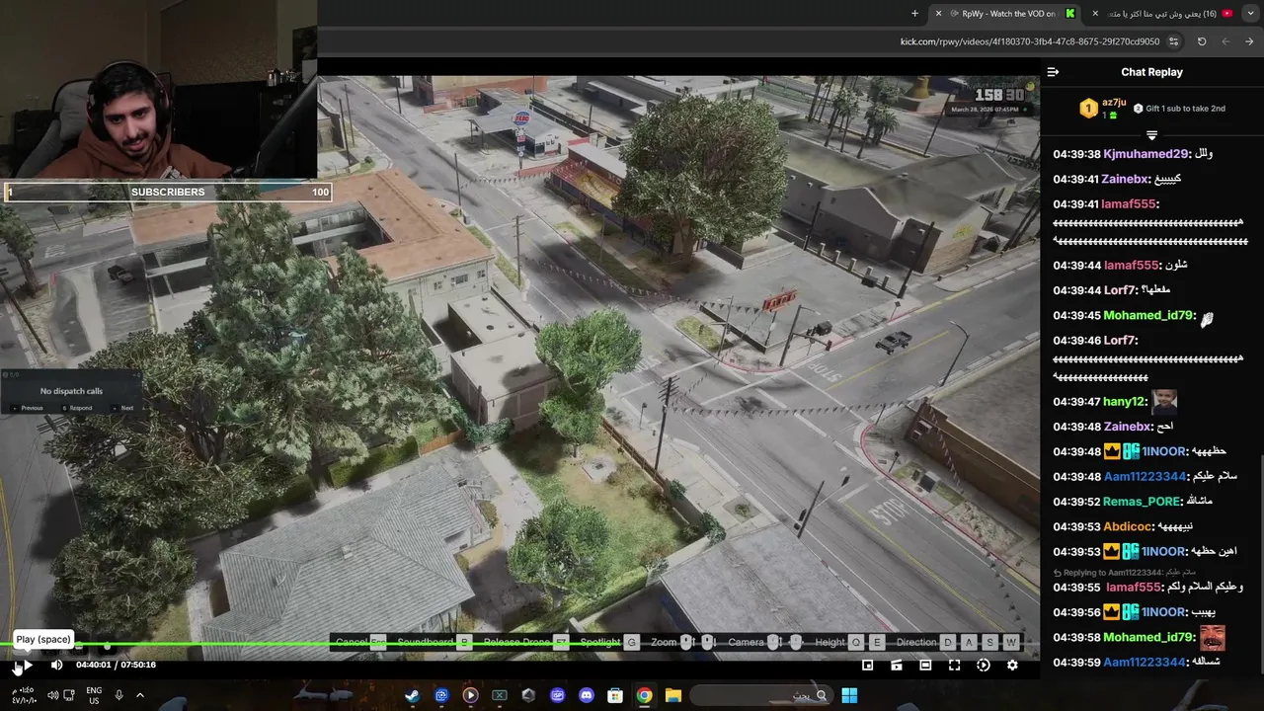
Task: Open File Explorer from the taskbar
Action: (673, 695)
